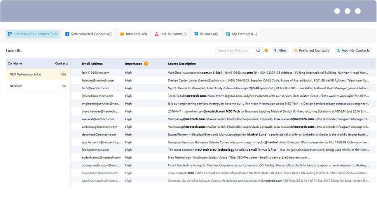
Task: Click email audrey.washington@neot...
Action: [101, 165]
